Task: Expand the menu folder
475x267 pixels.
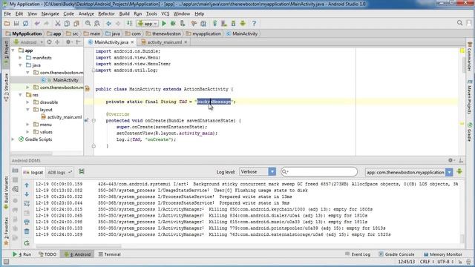Action: click(x=28, y=125)
